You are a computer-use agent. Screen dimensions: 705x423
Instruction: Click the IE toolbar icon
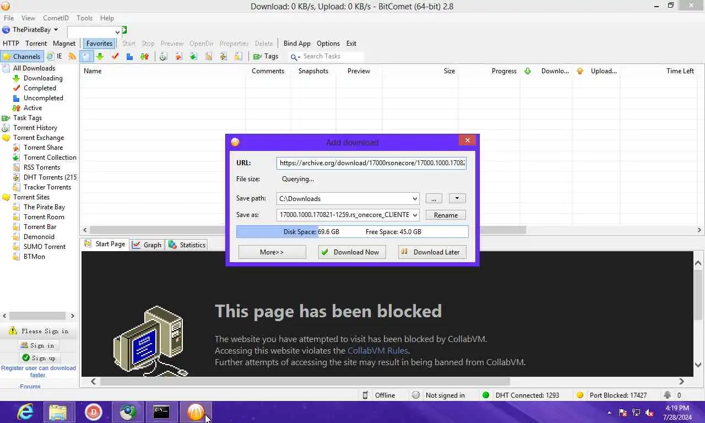coord(54,56)
